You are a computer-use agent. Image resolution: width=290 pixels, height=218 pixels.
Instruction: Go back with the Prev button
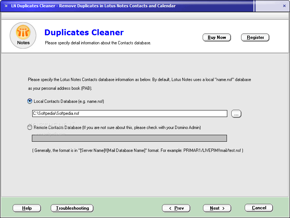[x=176, y=208]
